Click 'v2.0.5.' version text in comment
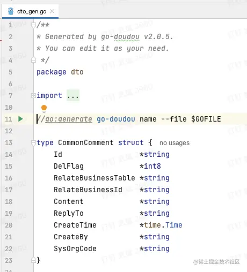Screen dimensions: 247x272 158,36
